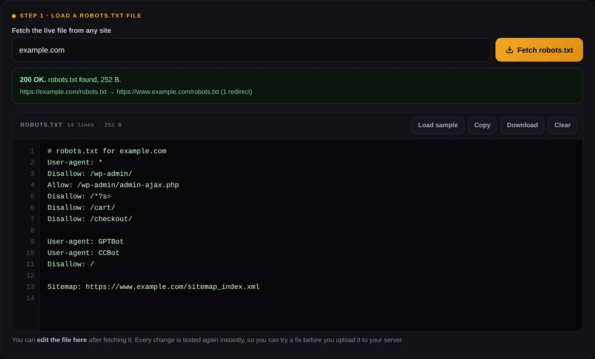Click the 'Disallow: /checkout/' line
The image size is (595, 359).
pos(90,219)
